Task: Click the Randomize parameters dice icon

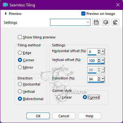Action: coord(106,22)
